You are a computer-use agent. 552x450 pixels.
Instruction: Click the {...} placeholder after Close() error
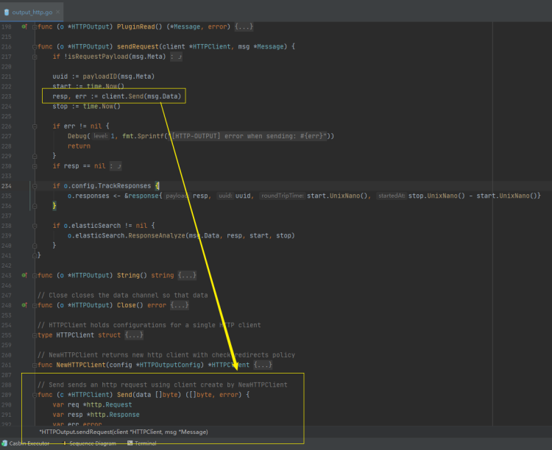[x=180, y=305]
